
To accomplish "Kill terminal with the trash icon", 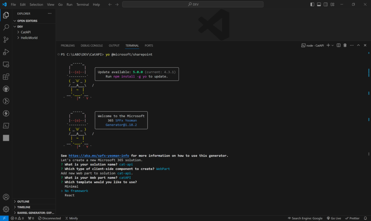I will (345, 45).
